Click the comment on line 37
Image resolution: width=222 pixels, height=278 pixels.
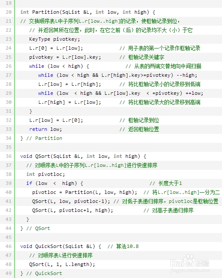[92, 165]
